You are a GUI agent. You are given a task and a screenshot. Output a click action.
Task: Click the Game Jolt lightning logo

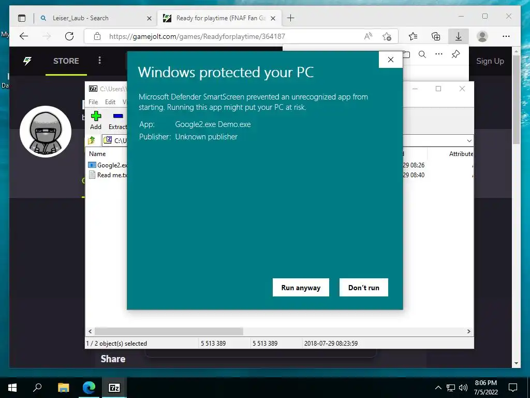point(27,61)
